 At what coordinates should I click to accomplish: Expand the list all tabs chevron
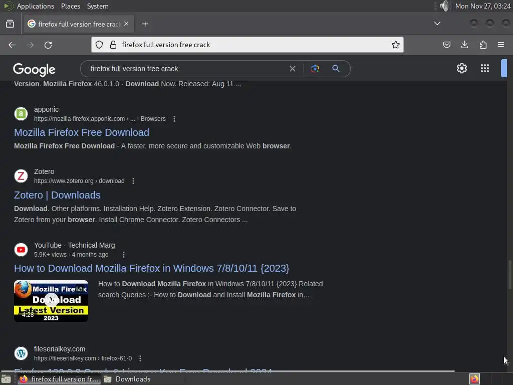pyautogui.click(x=437, y=24)
